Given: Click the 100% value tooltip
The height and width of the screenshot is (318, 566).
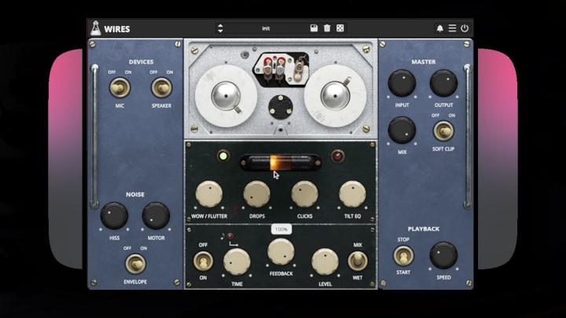Looking at the screenshot, I should [x=281, y=229].
